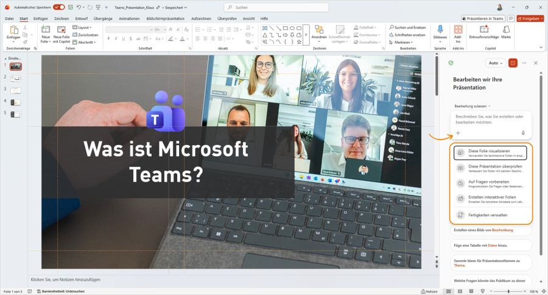Click the Einfügen paste icon
Screen dimensions: 548x295
click(x=13, y=30)
